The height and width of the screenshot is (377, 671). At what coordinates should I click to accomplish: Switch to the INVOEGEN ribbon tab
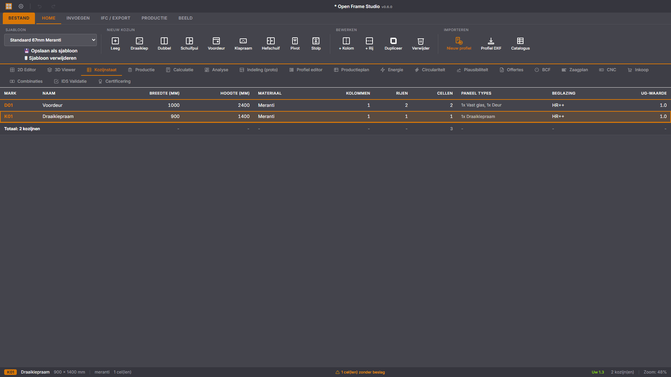pyautogui.click(x=78, y=18)
